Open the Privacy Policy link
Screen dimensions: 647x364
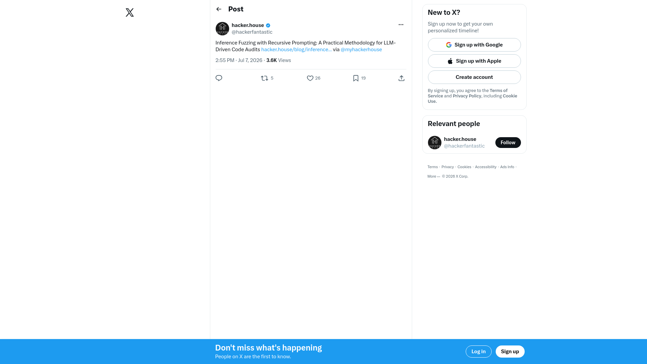(x=467, y=96)
